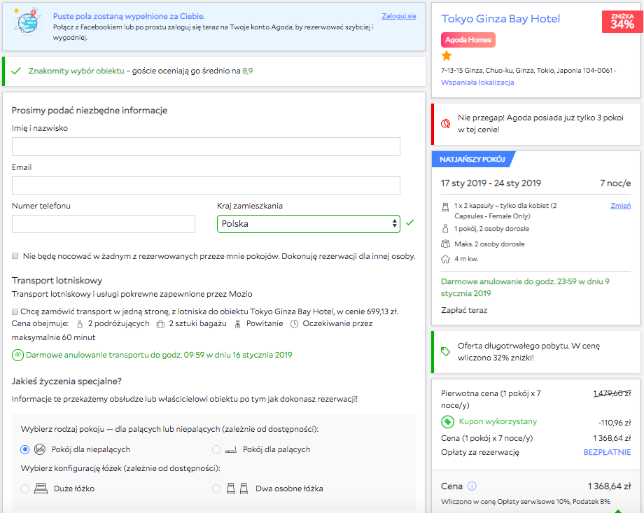The image size is (644, 513).
Task: Click the no-smoking room icon
Action: [x=39, y=449]
